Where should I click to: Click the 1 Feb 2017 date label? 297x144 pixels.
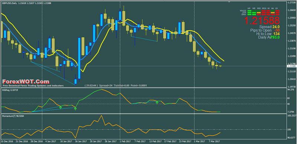[125, 141]
